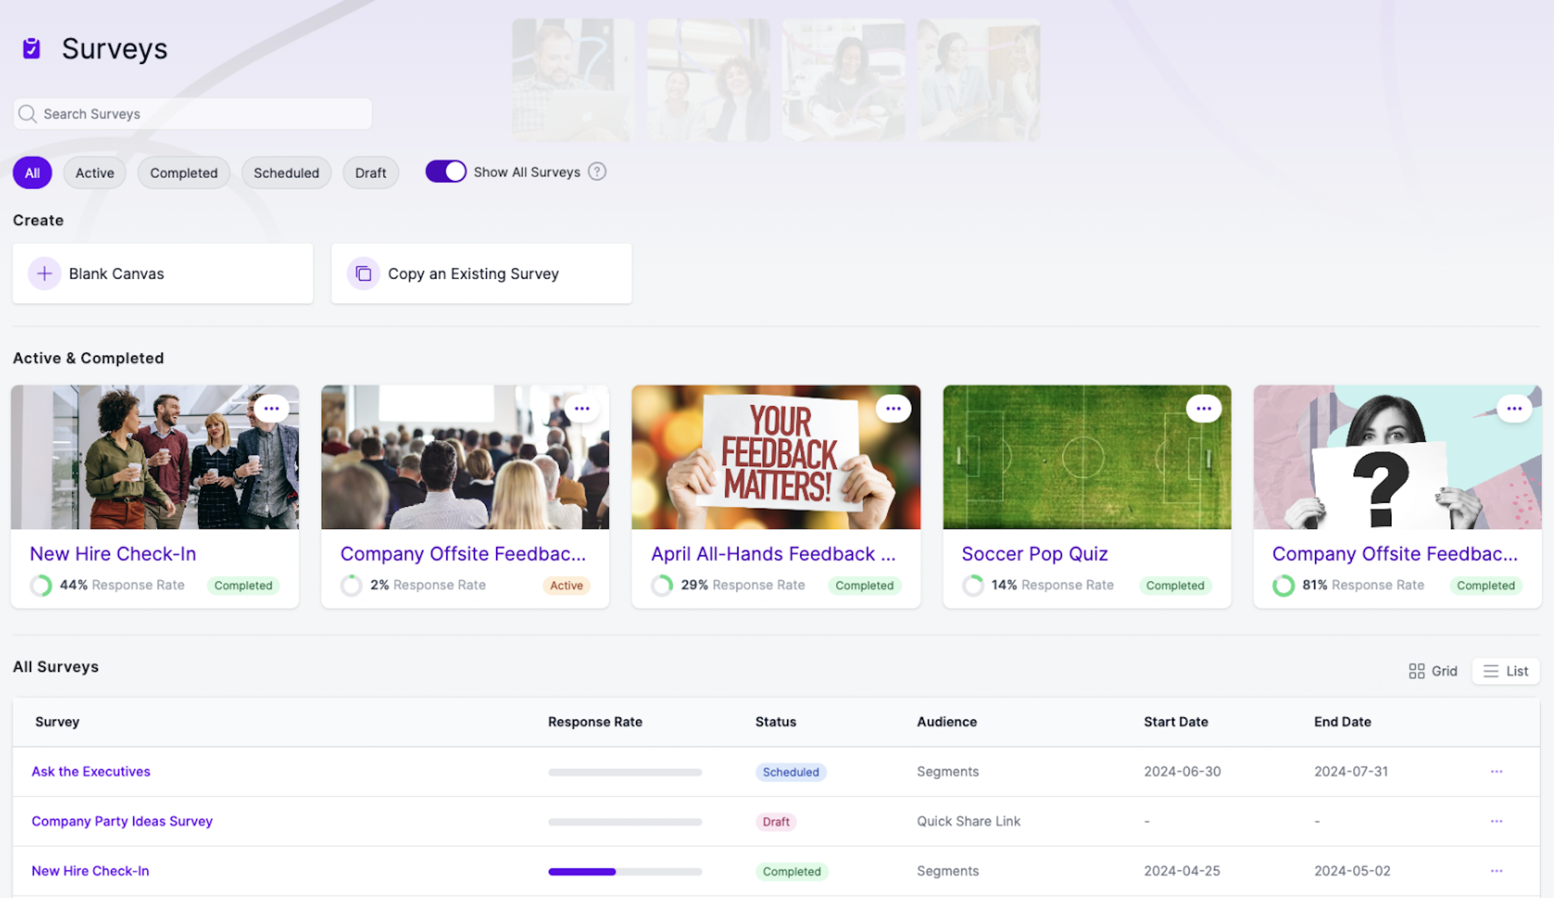Filter surveys by Draft
This screenshot has height=898, width=1554.
[x=370, y=173]
